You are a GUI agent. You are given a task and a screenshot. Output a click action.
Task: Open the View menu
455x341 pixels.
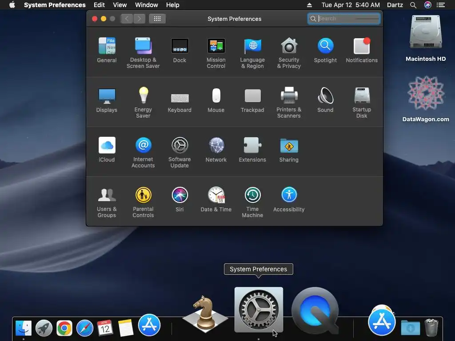[120, 5]
